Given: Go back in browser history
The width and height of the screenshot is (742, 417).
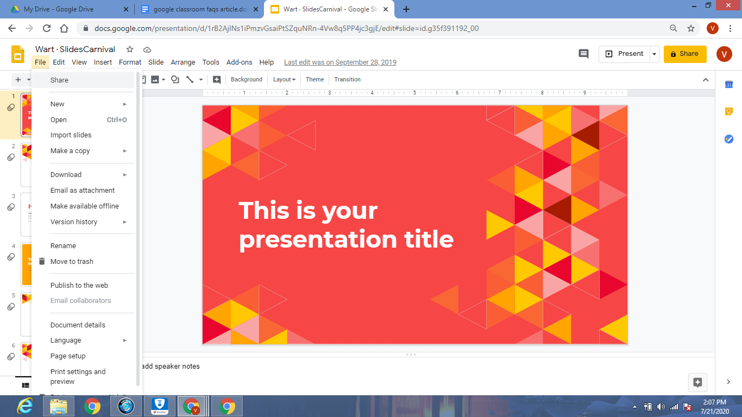Looking at the screenshot, I should (12, 28).
